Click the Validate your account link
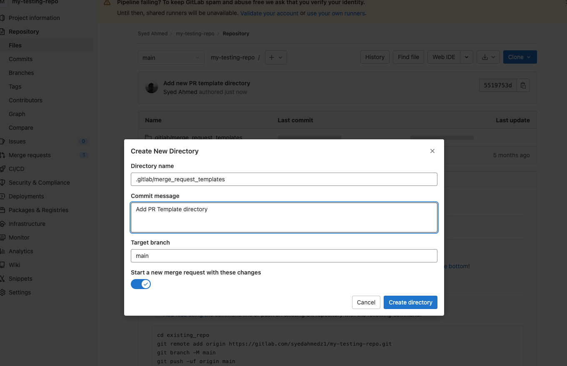The height and width of the screenshot is (366, 567). [269, 13]
